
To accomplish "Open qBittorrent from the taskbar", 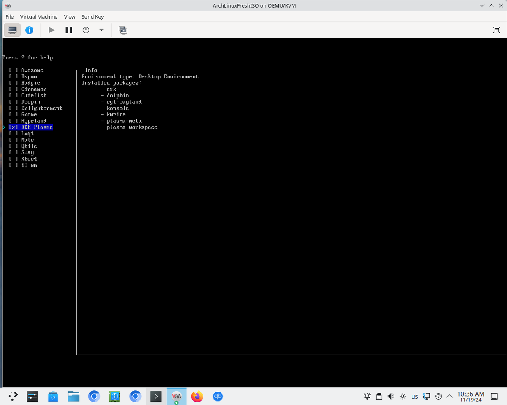I will [x=218, y=396].
